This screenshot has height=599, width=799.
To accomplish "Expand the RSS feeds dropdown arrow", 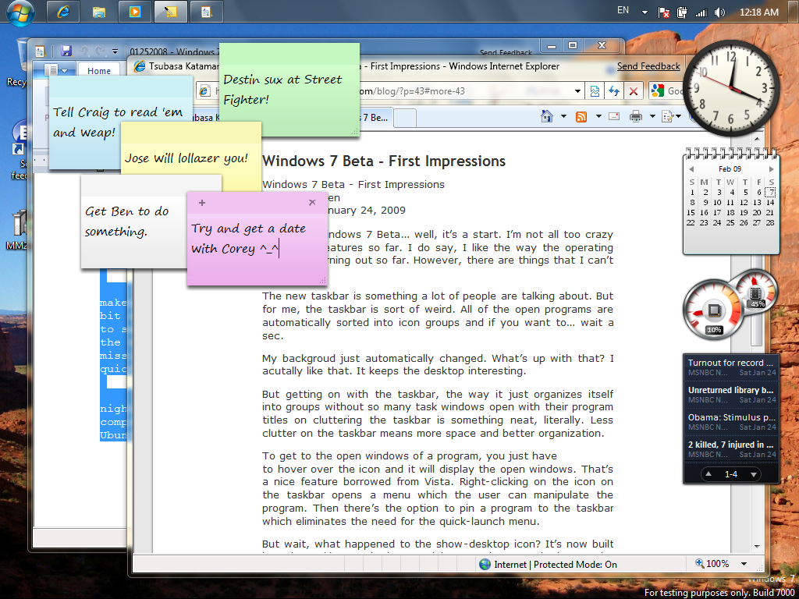I will coord(598,117).
